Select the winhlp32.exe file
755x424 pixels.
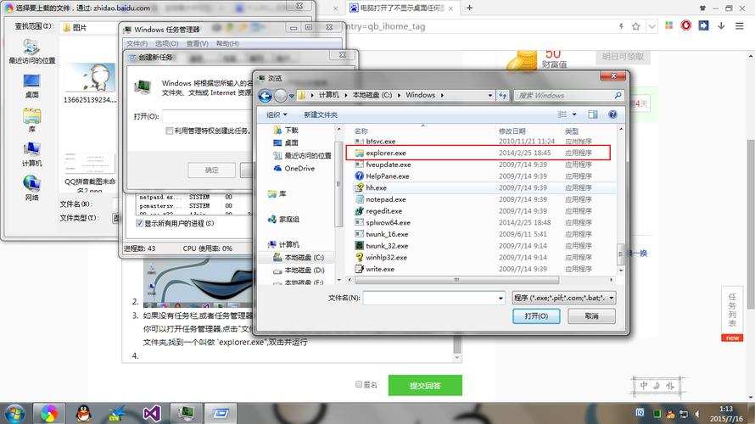click(386, 258)
